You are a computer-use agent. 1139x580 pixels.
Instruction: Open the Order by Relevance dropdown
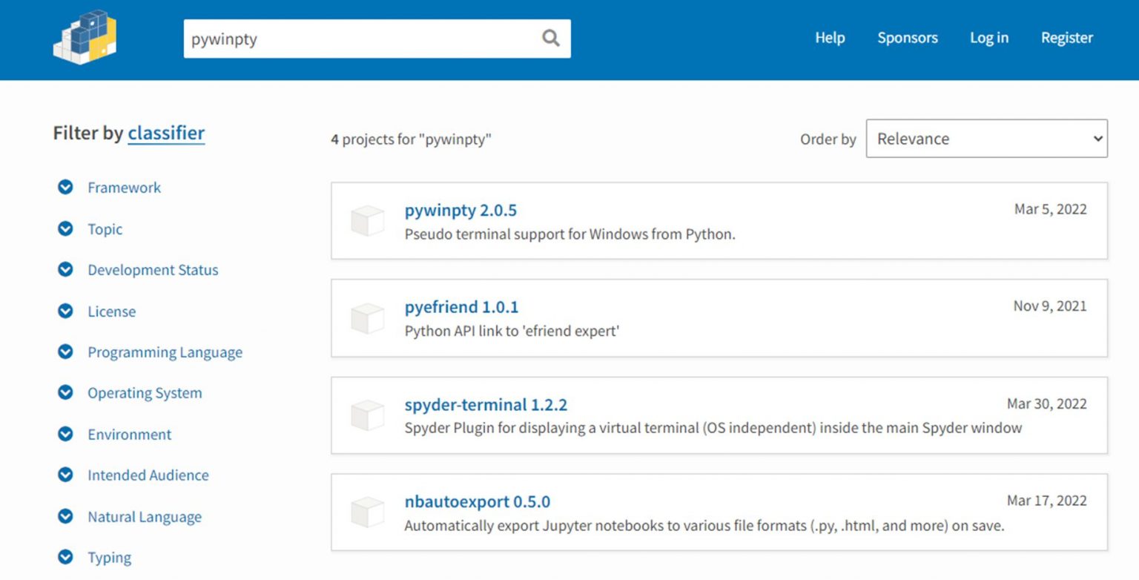pos(986,139)
